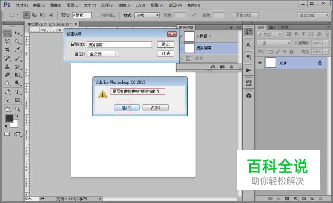Select the Move tool

[x=17, y=33]
